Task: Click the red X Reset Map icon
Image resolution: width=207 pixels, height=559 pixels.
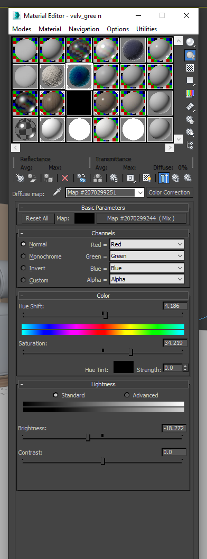Action: click(x=64, y=178)
